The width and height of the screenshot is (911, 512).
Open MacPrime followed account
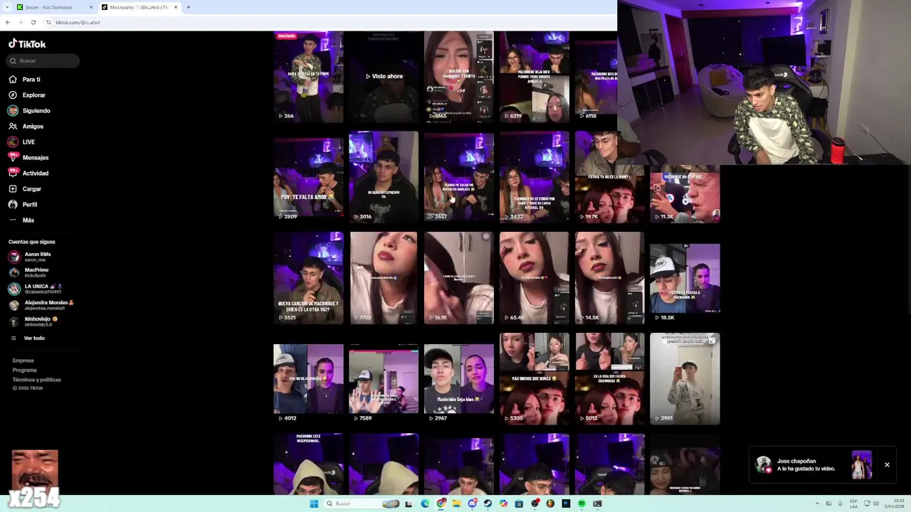click(x=30, y=272)
